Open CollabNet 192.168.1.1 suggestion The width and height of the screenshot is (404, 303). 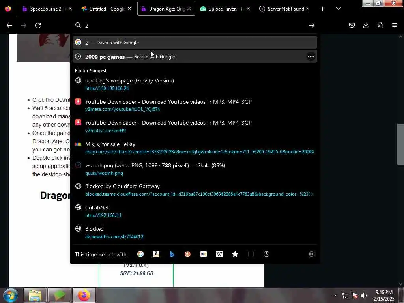click(195, 211)
